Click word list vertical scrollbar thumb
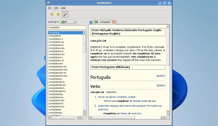Screen dimensions: 218x126 click(x=84, y=43)
